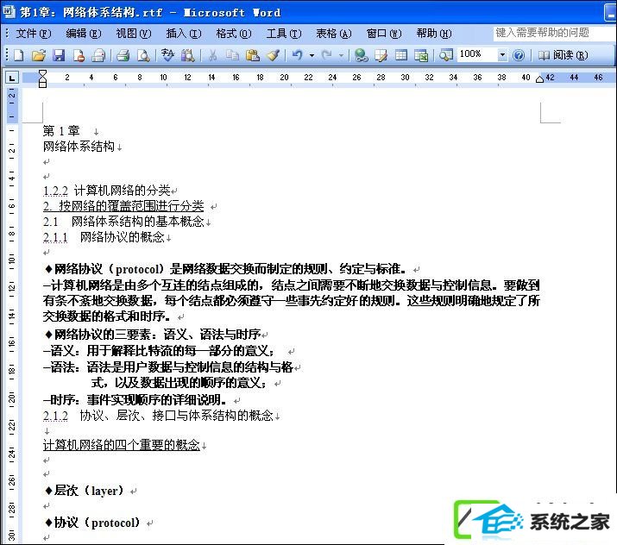The width and height of the screenshot is (617, 545).
Task: Click heading 2.1.1 网络协议的概念
Action: [104, 237]
